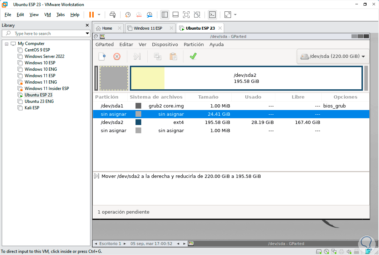Open the power options dropdown beside pause
This screenshot has height=255, width=379.
pos(99,15)
